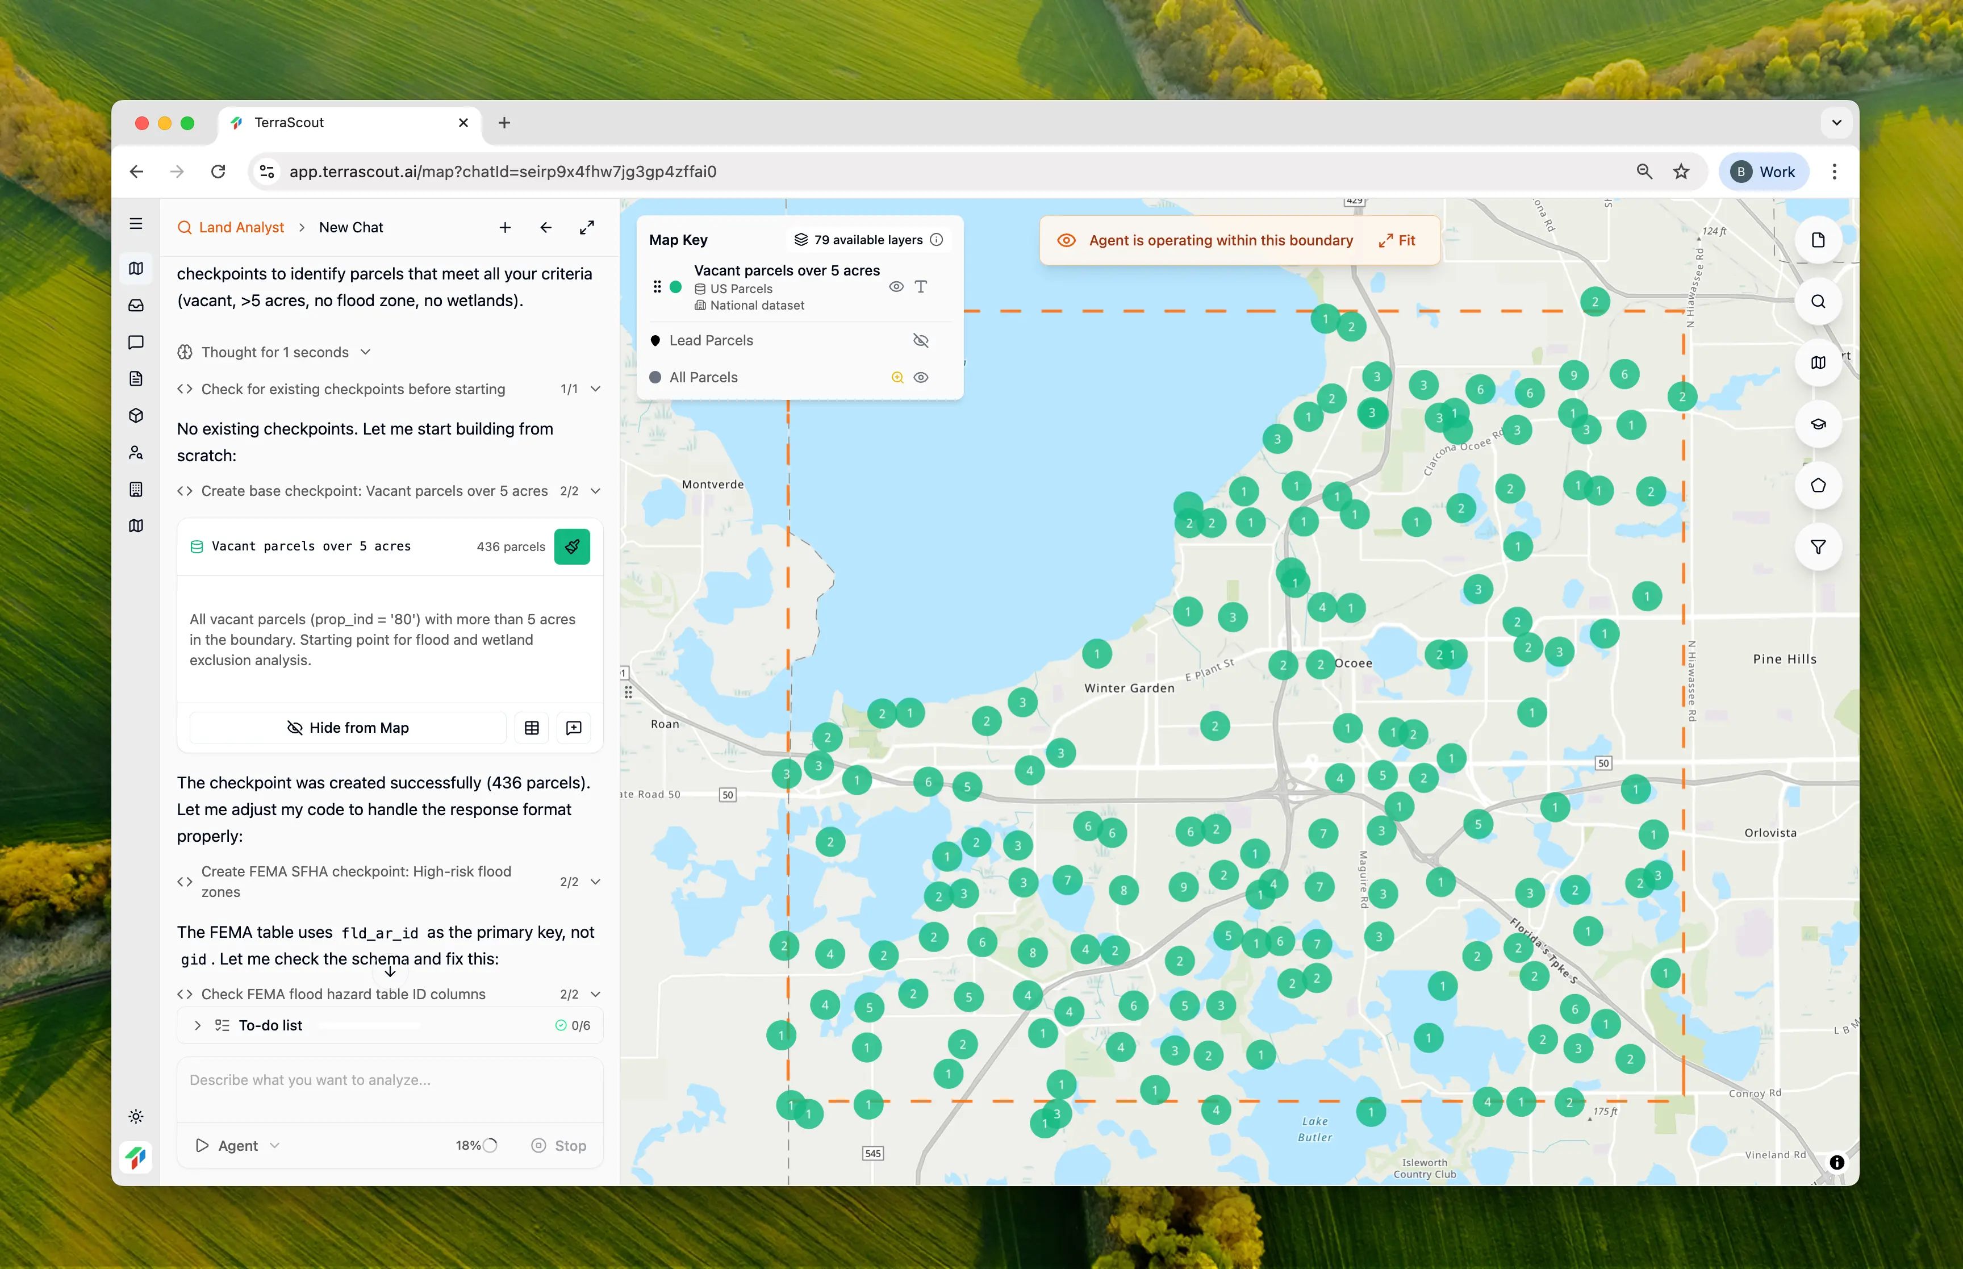Viewport: 1963px width, 1269px height.
Task: Expand the chat panel to full size
Action: pyautogui.click(x=587, y=227)
